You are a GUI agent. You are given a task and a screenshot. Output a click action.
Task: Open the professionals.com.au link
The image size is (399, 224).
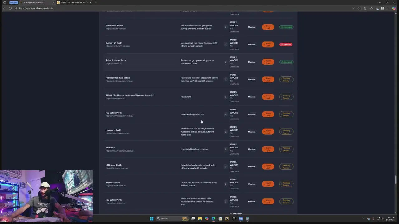point(119,81)
